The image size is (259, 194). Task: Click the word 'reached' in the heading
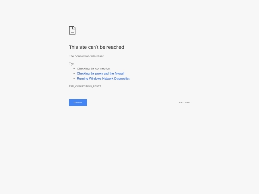click(x=115, y=47)
